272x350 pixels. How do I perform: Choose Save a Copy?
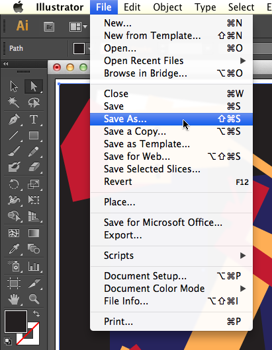pos(171,131)
